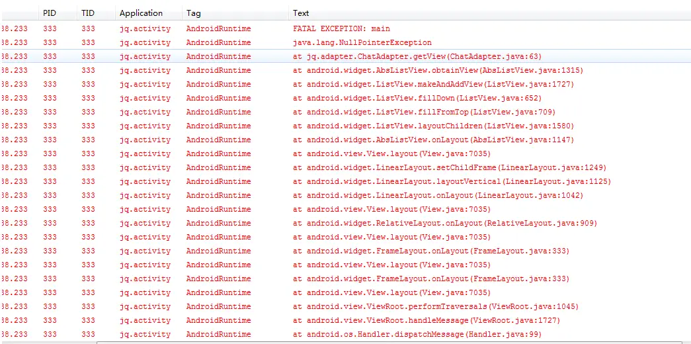Select the FATAL EXCEPTION: main log row
The image size is (691, 344).
coord(345,28)
